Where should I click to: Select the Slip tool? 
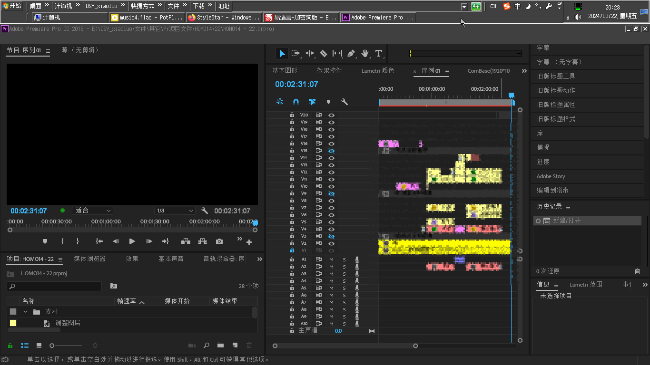[337, 53]
